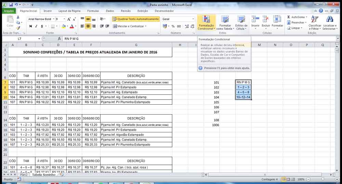The width and height of the screenshot is (342, 184).
Task: Click increase decimal places icon
Action: 187,26
